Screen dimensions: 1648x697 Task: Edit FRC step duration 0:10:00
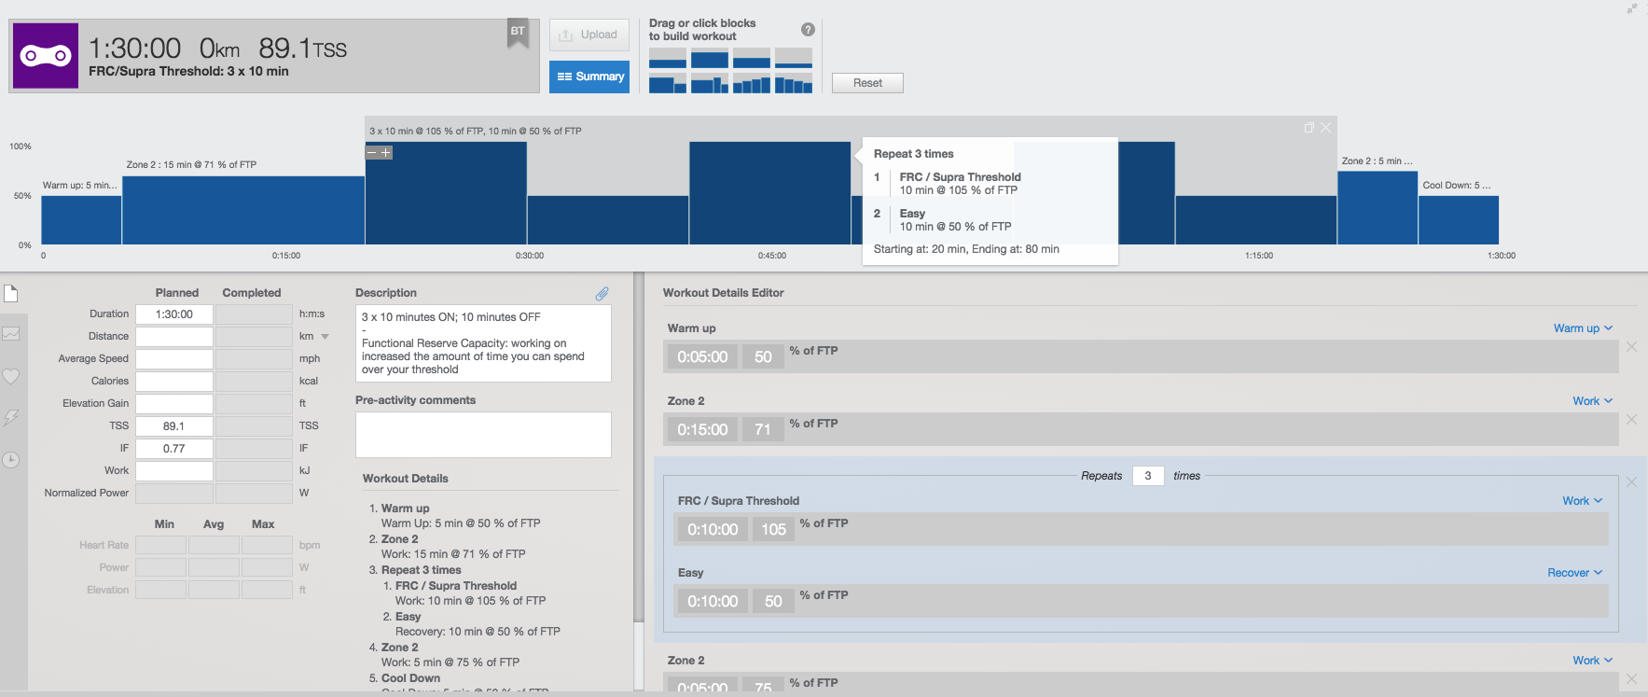tap(713, 530)
